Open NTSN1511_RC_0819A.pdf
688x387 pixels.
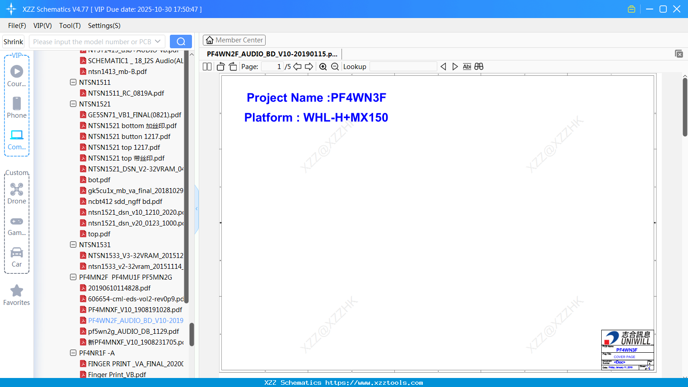[x=126, y=93]
